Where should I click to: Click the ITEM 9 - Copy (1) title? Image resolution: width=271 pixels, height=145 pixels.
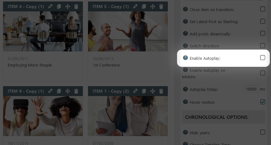[x=26, y=91]
